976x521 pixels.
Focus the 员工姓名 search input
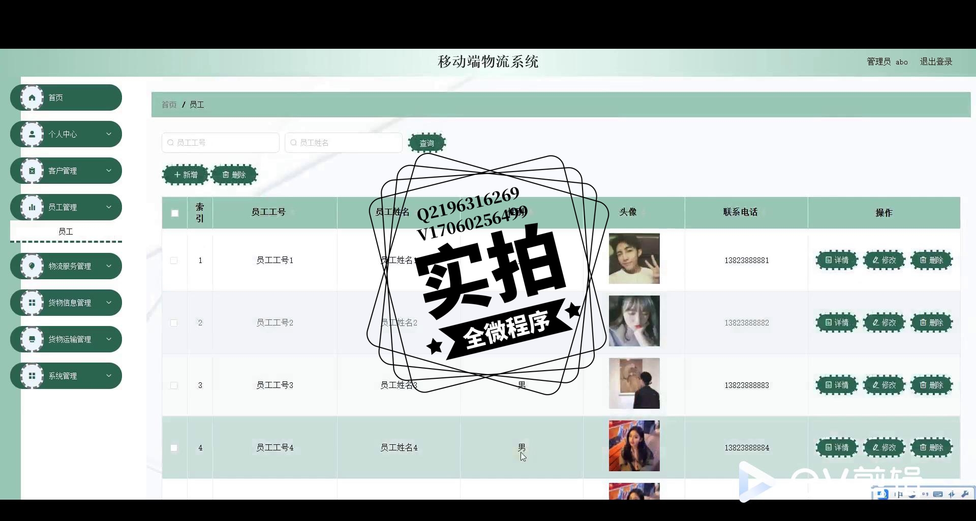click(344, 143)
